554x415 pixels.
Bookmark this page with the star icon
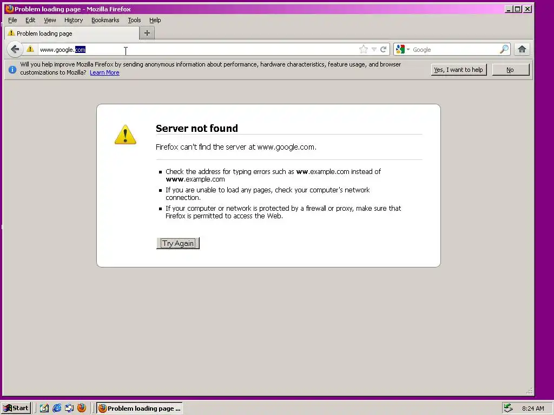coord(363,49)
